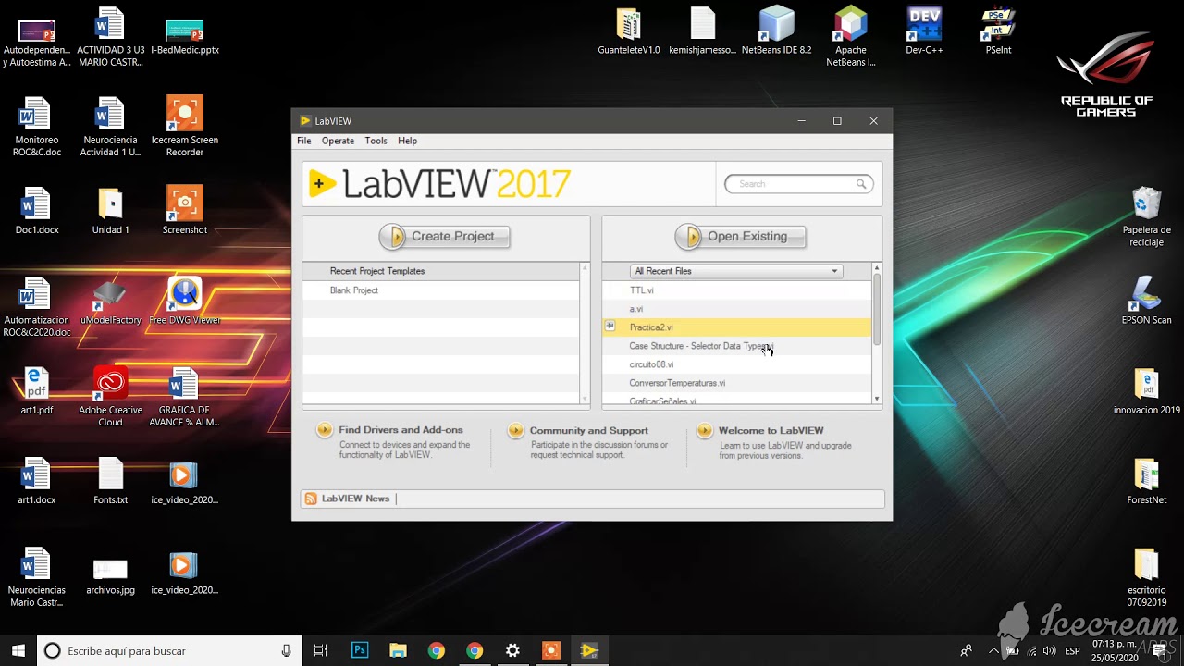Open the Community and Support link
This screenshot has width=1184, height=666.
(x=588, y=430)
